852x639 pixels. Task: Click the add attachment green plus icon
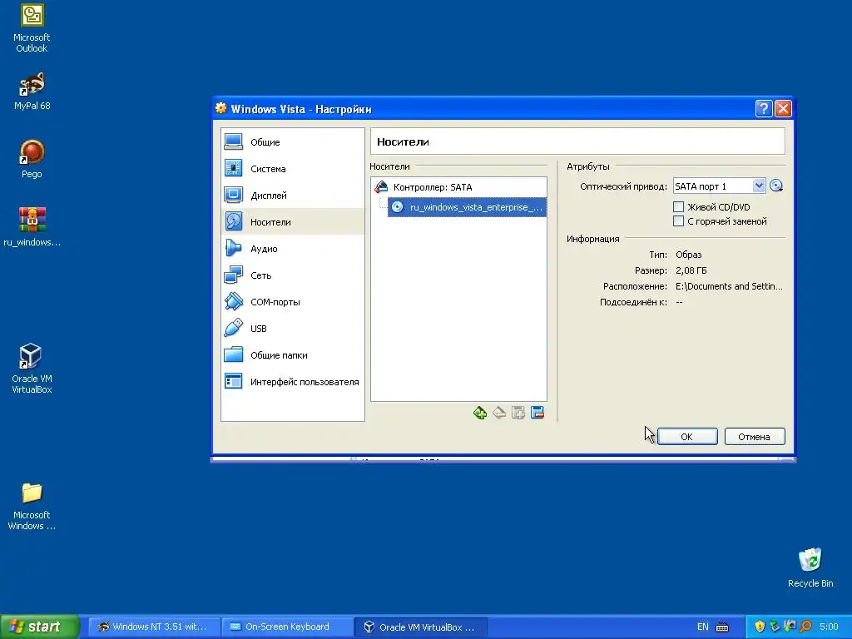click(x=480, y=413)
